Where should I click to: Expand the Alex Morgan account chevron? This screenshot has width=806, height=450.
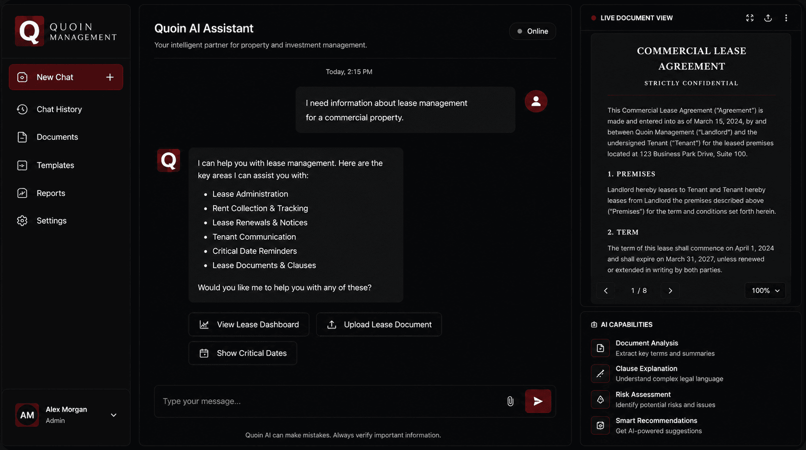(x=114, y=415)
